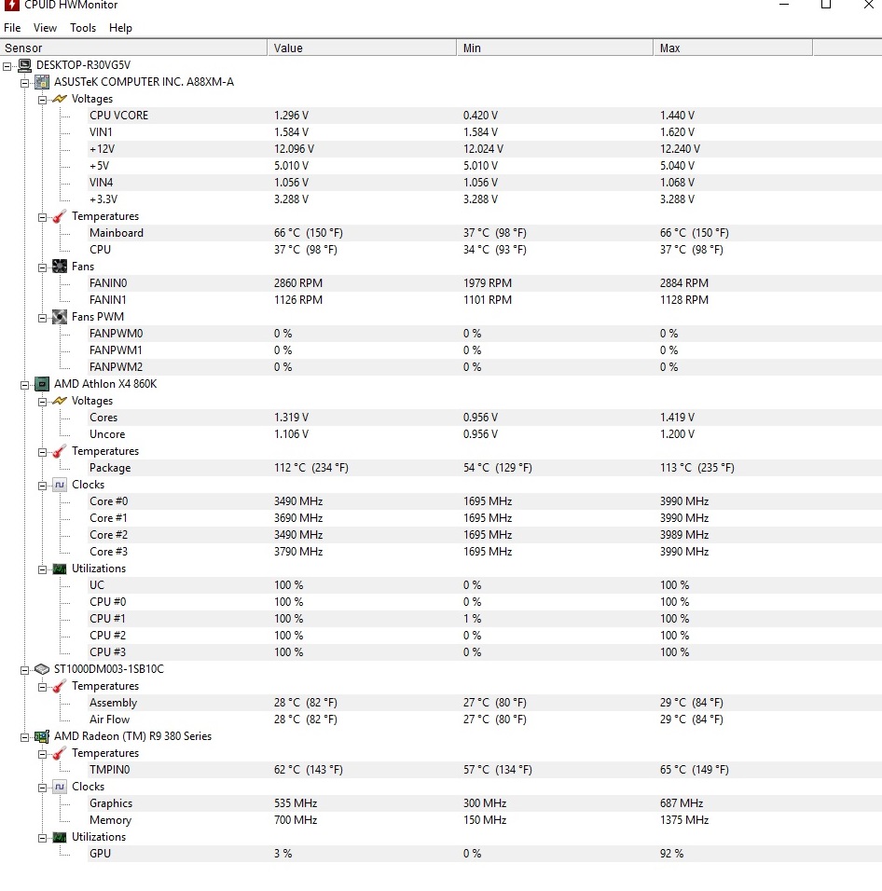Click the 1375 MHz memory max value
882x891 pixels.
click(x=683, y=820)
